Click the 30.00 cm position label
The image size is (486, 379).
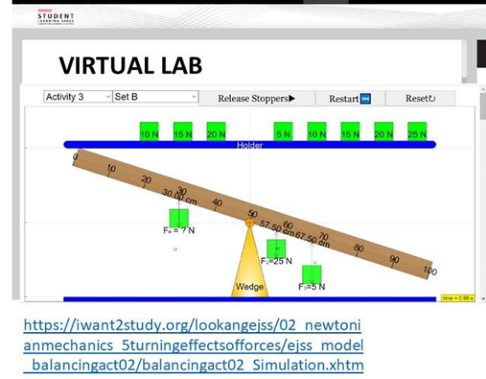tap(180, 197)
